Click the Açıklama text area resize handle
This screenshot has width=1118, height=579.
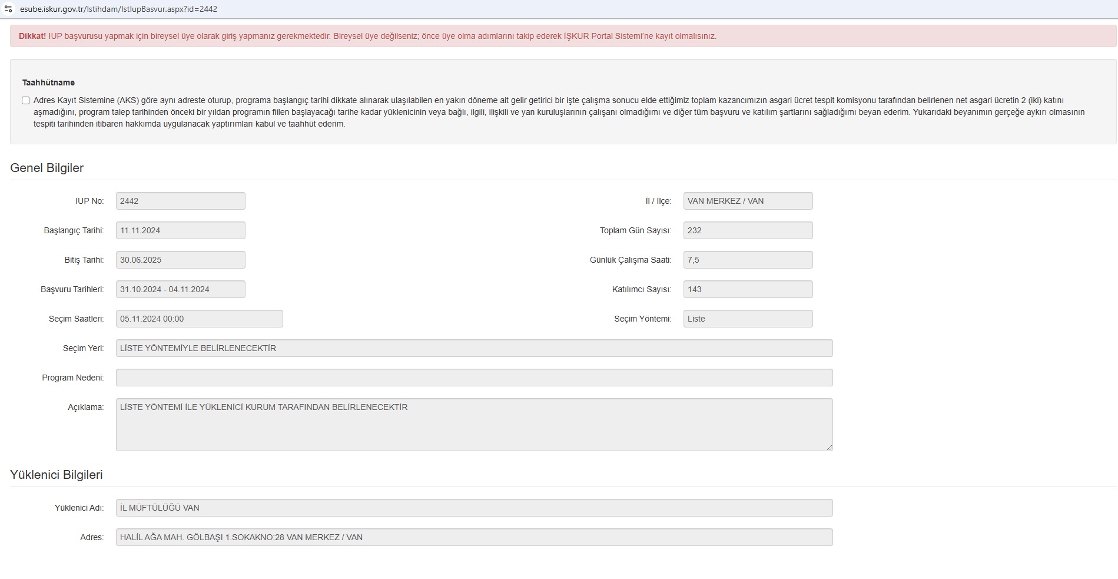click(829, 447)
